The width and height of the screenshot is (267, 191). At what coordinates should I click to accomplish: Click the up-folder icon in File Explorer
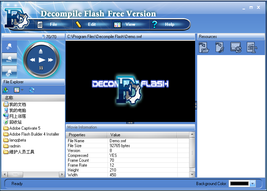click(x=6, y=90)
